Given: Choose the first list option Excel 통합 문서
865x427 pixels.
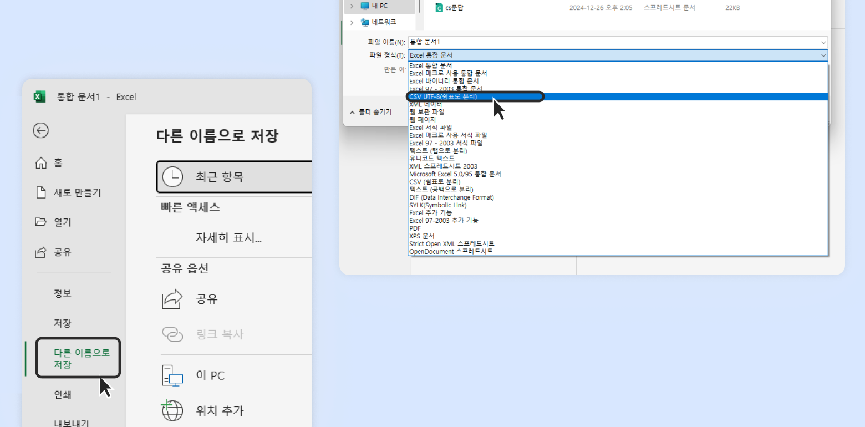Looking at the screenshot, I should tap(618, 65).
